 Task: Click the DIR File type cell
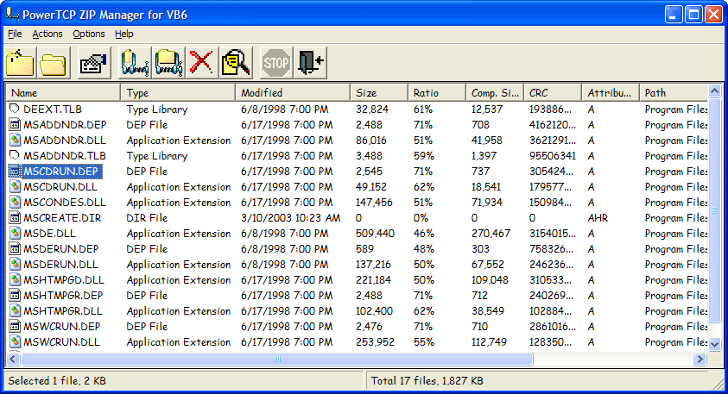147,218
